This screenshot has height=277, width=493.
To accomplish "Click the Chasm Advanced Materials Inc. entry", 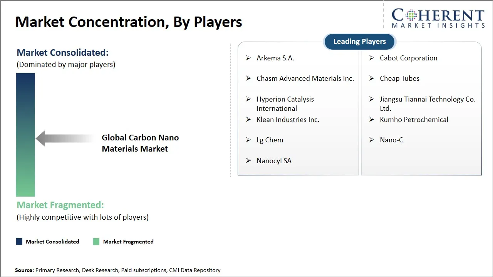I will pyautogui.click(x=305, y=78).
